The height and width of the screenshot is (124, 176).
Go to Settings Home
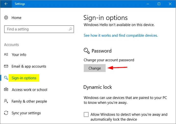16,18
